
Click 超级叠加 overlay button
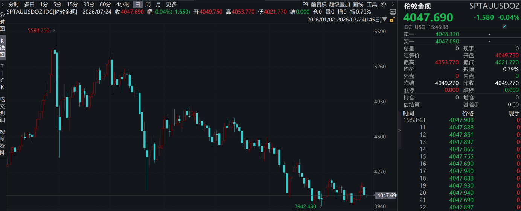[x=339, y=4]
